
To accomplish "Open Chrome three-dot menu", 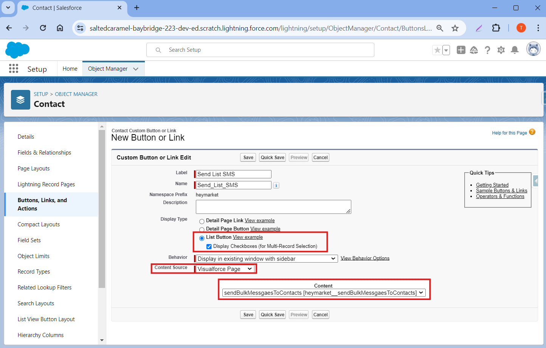I will coord(538,28).
